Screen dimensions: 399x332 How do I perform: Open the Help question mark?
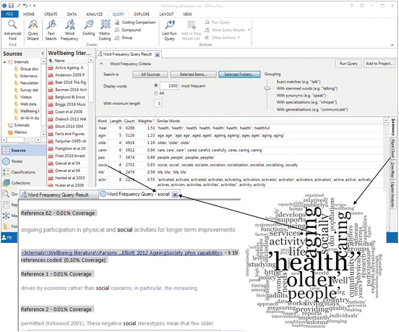click(351, 6)
